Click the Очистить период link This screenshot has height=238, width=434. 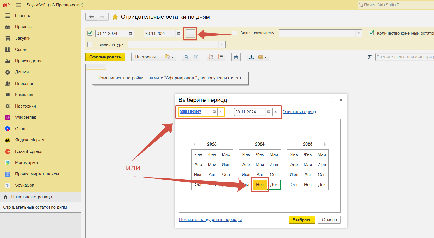click(x=299, y=112)
